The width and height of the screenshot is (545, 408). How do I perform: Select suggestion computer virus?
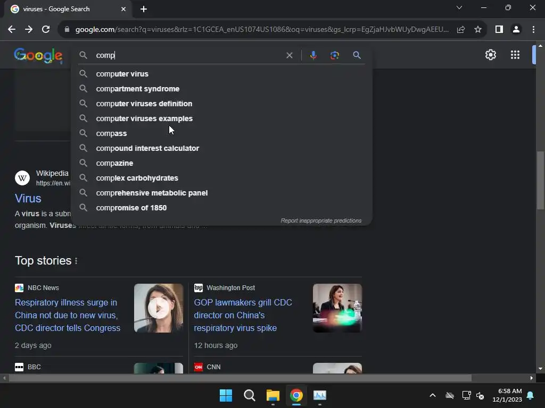221,74
